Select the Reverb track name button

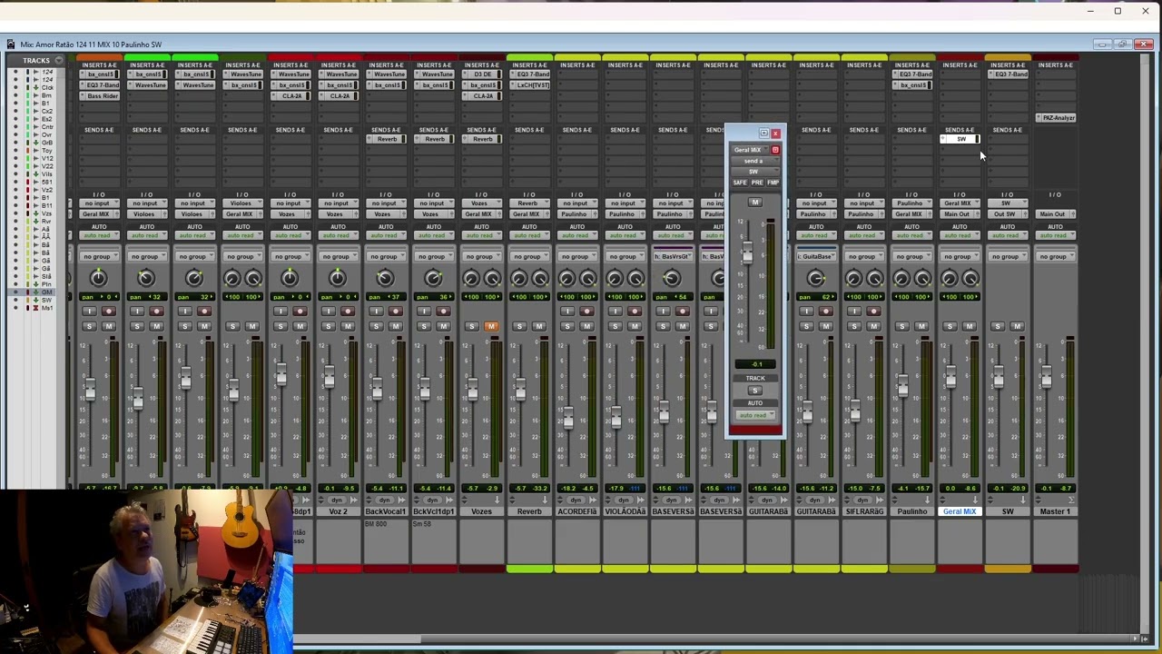pos(529,511)
